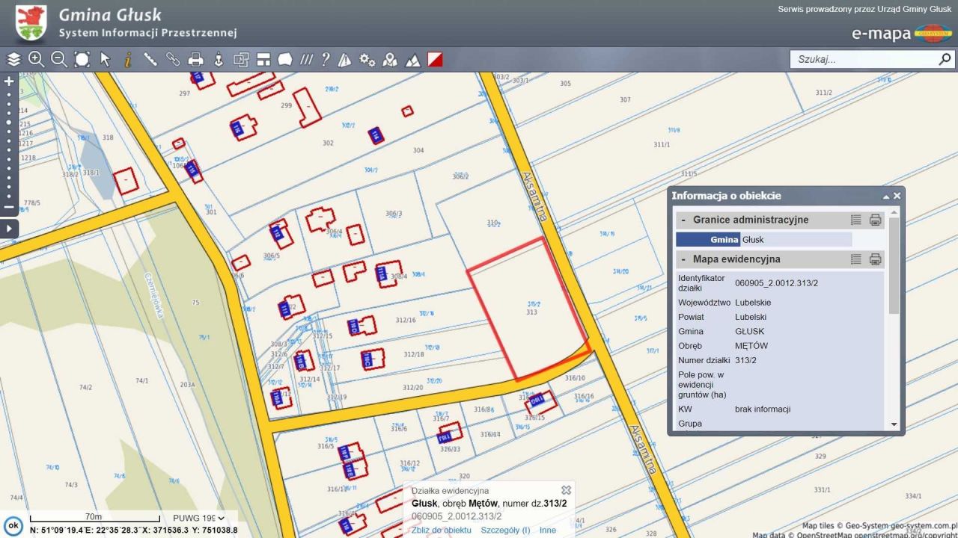Open the PUWG coordinate system dropdown
Screen dimensions: 958x538
(x=198, y=518)
